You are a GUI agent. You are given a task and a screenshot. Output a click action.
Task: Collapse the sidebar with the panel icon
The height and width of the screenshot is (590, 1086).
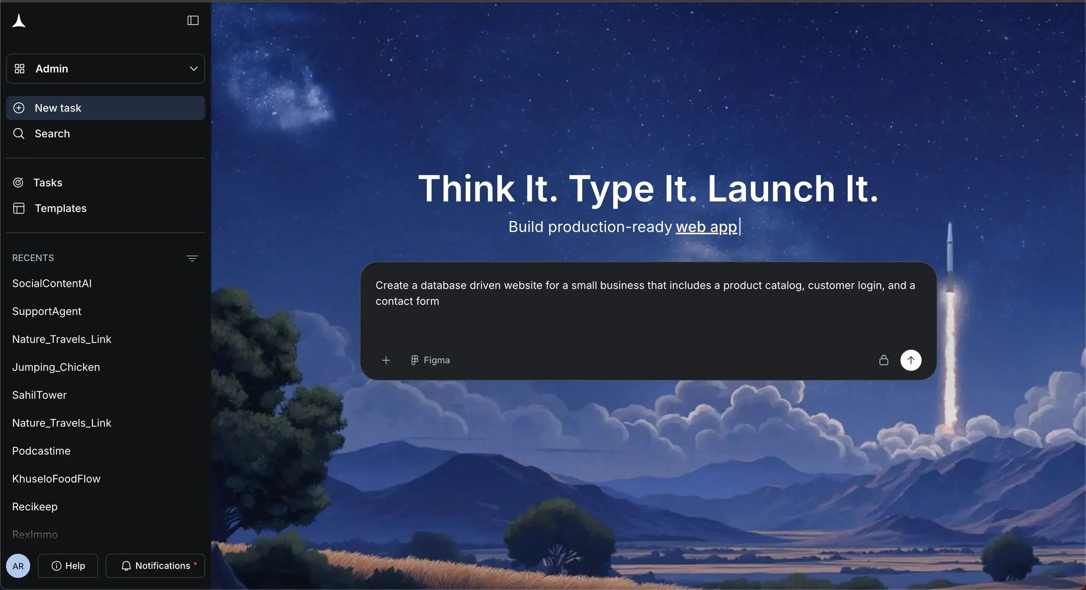click(193, 20)
